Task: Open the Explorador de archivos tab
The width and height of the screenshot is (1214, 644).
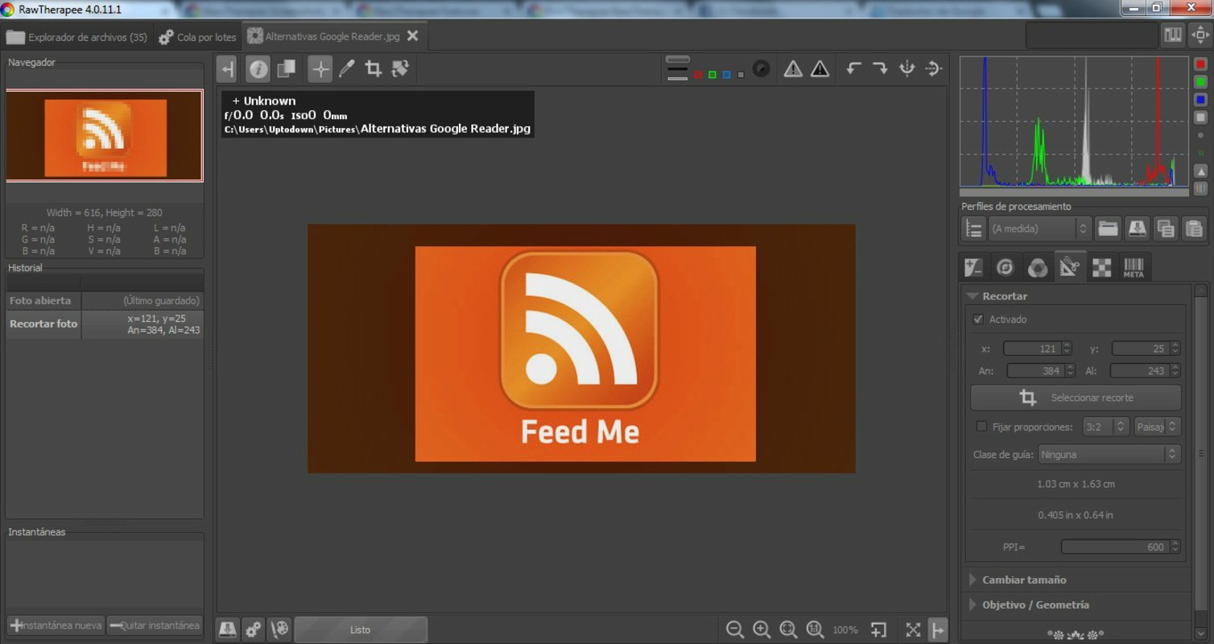Action: coord(76,36)
